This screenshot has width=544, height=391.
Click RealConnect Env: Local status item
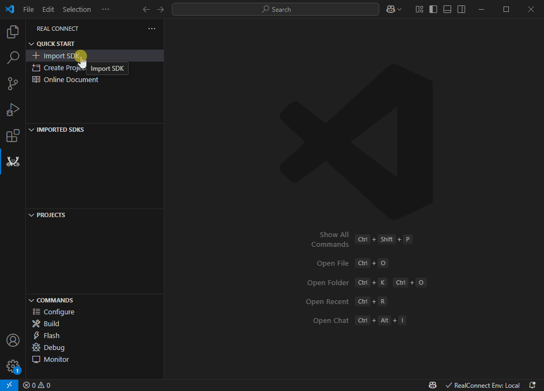(482, 385)
